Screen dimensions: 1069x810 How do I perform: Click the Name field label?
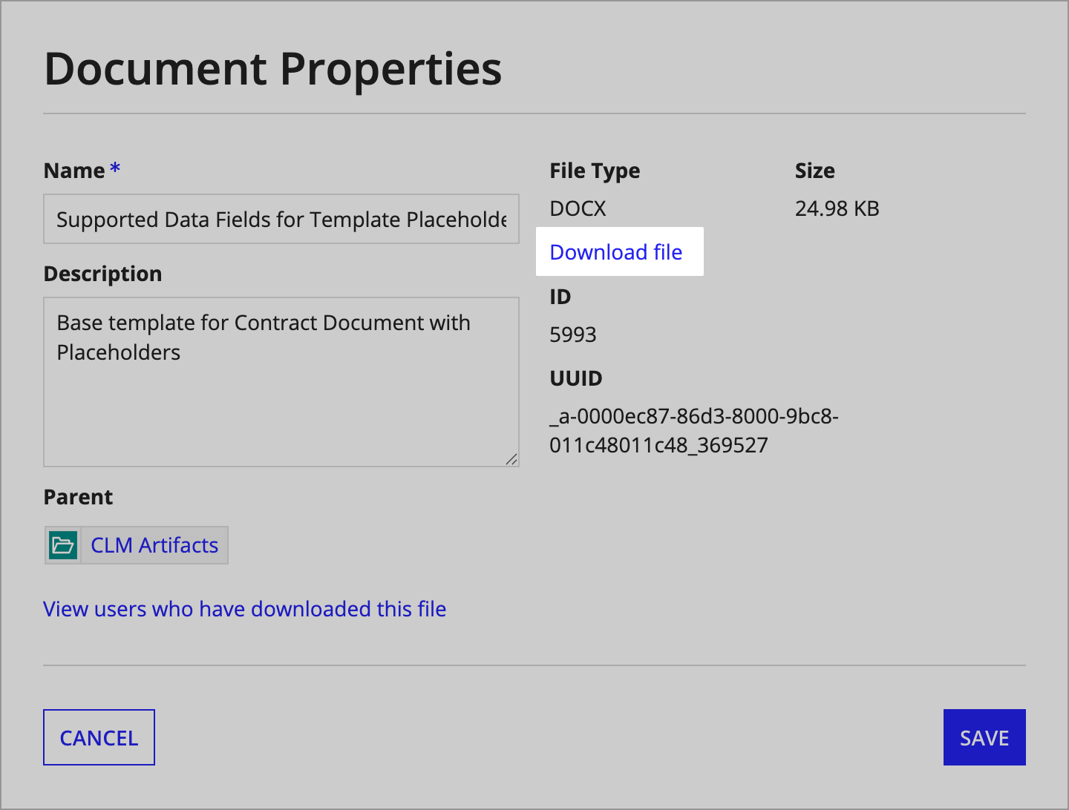74,171
